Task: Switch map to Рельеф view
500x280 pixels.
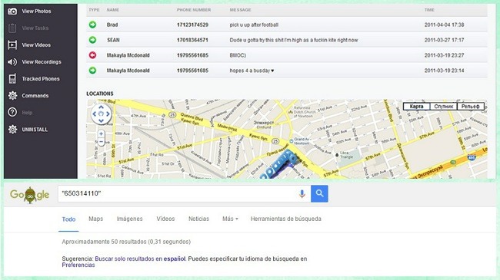Action: 471,107
